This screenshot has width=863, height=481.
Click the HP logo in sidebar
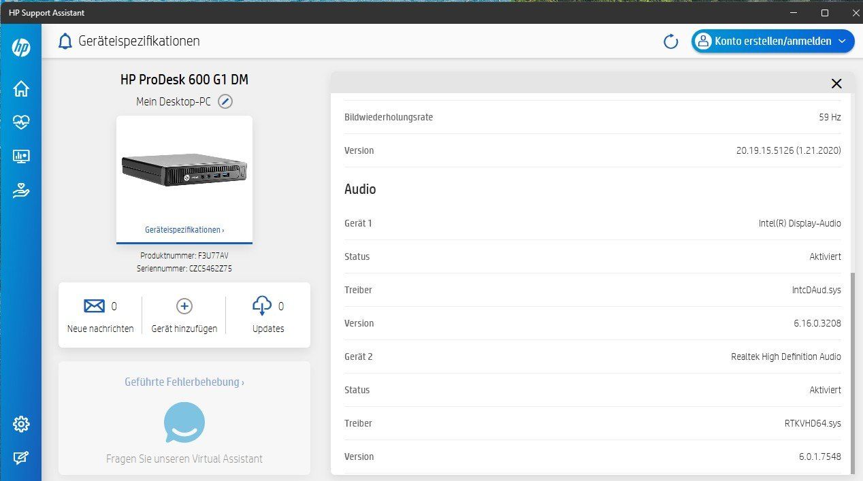point(21,48)
